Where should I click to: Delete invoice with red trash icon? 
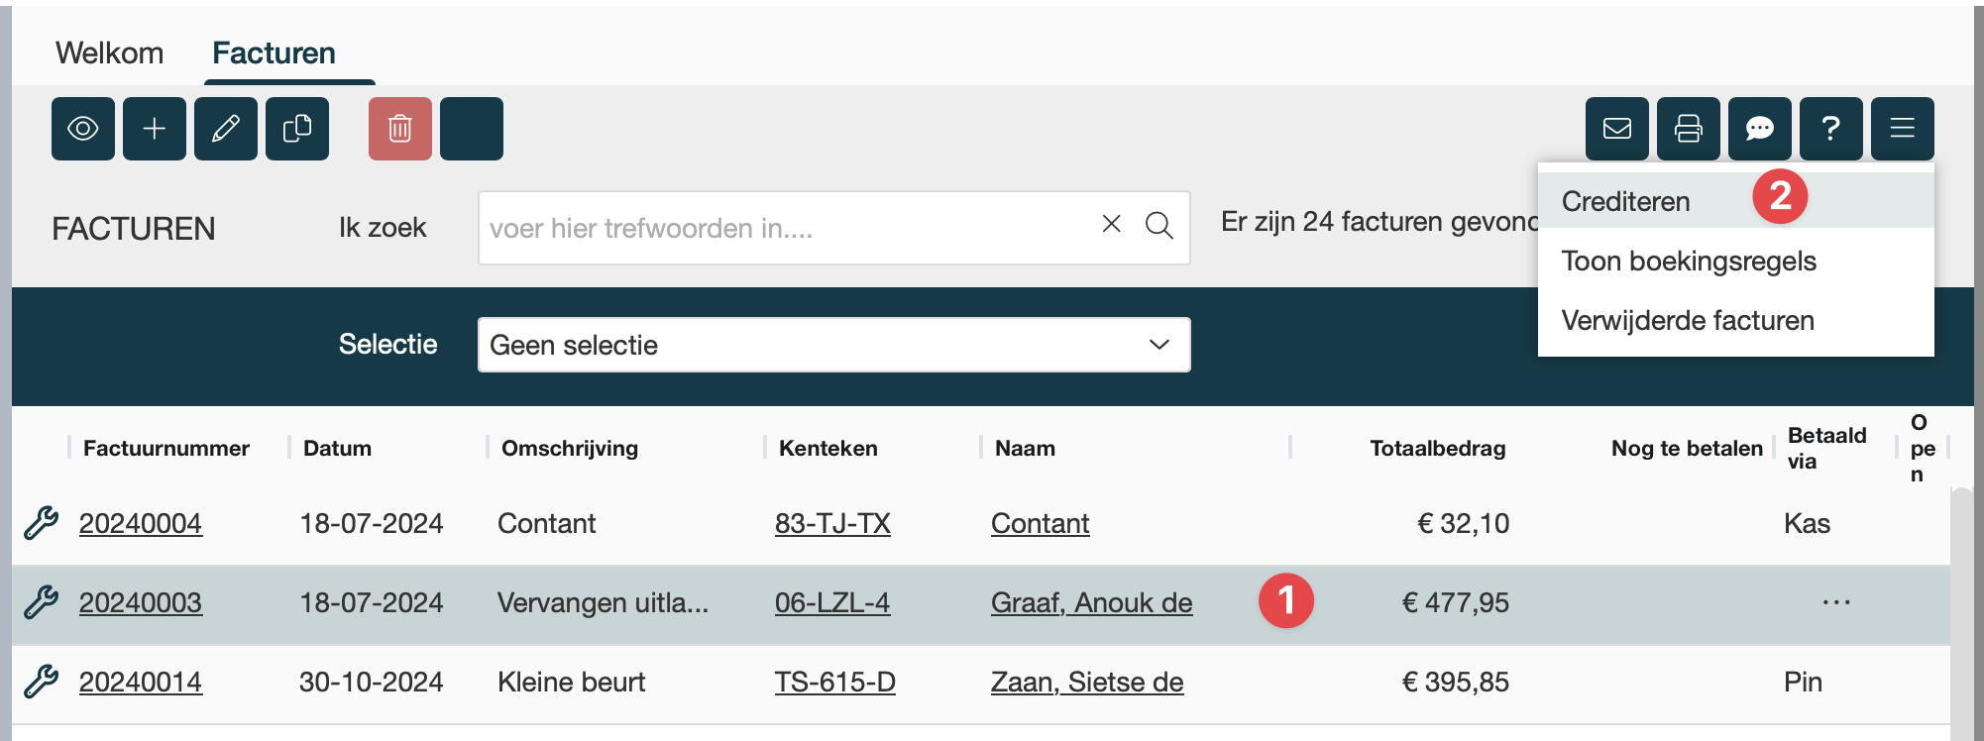400,129
